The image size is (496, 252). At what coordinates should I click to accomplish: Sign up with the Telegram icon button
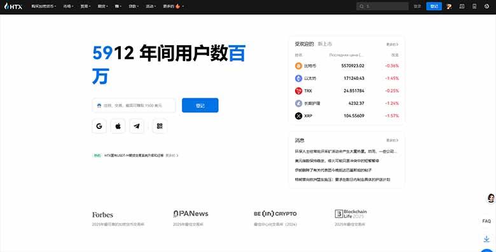[137, 126]
